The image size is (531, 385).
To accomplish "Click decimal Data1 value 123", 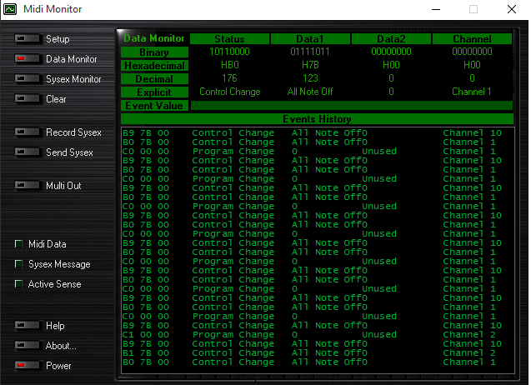I will tap(310, 78).
